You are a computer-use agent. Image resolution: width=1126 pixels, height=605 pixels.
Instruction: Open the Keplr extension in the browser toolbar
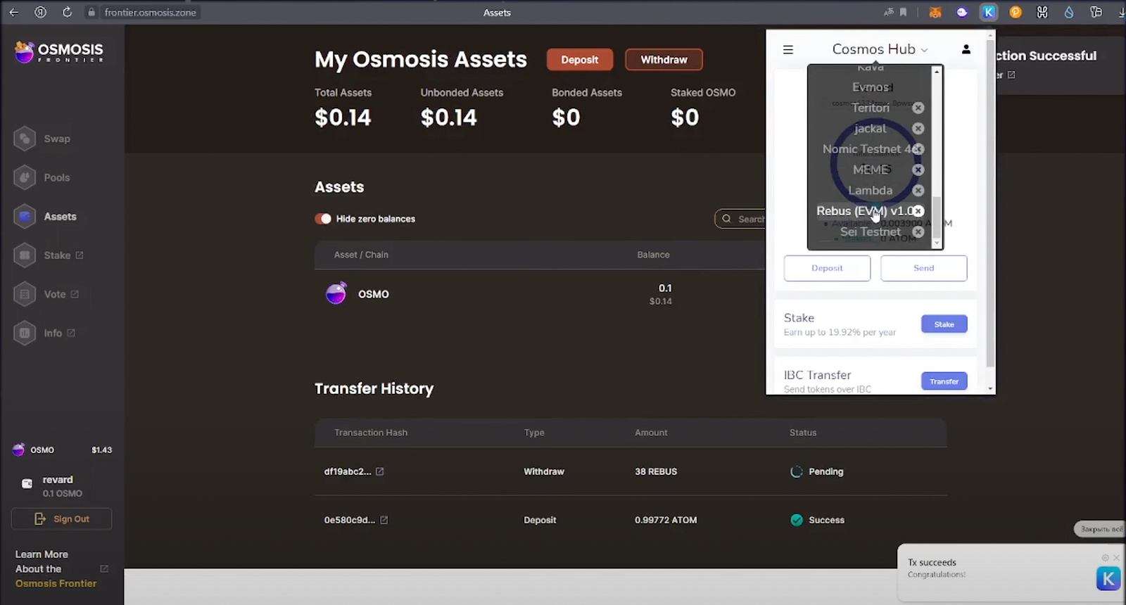tap(989, 12)
